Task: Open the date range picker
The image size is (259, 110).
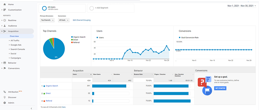Action: 242,6
